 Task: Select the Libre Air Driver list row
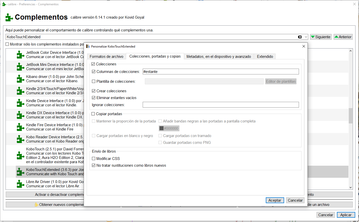pos(182,184)
